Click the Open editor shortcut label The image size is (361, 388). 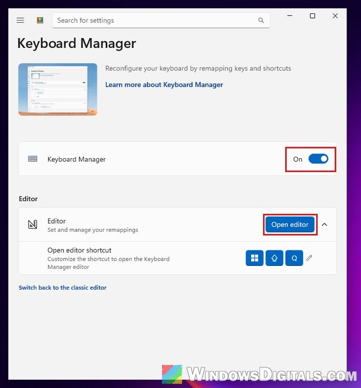(79, 250)
